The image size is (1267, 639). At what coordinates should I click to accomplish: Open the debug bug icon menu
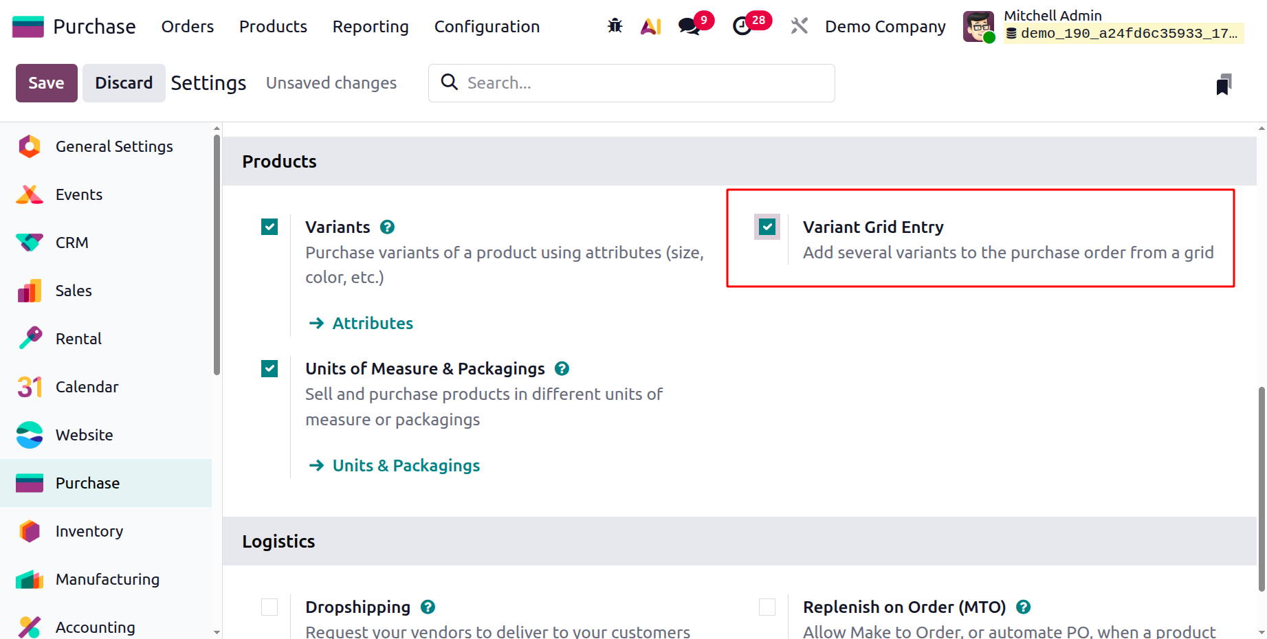tap(615, 26)
